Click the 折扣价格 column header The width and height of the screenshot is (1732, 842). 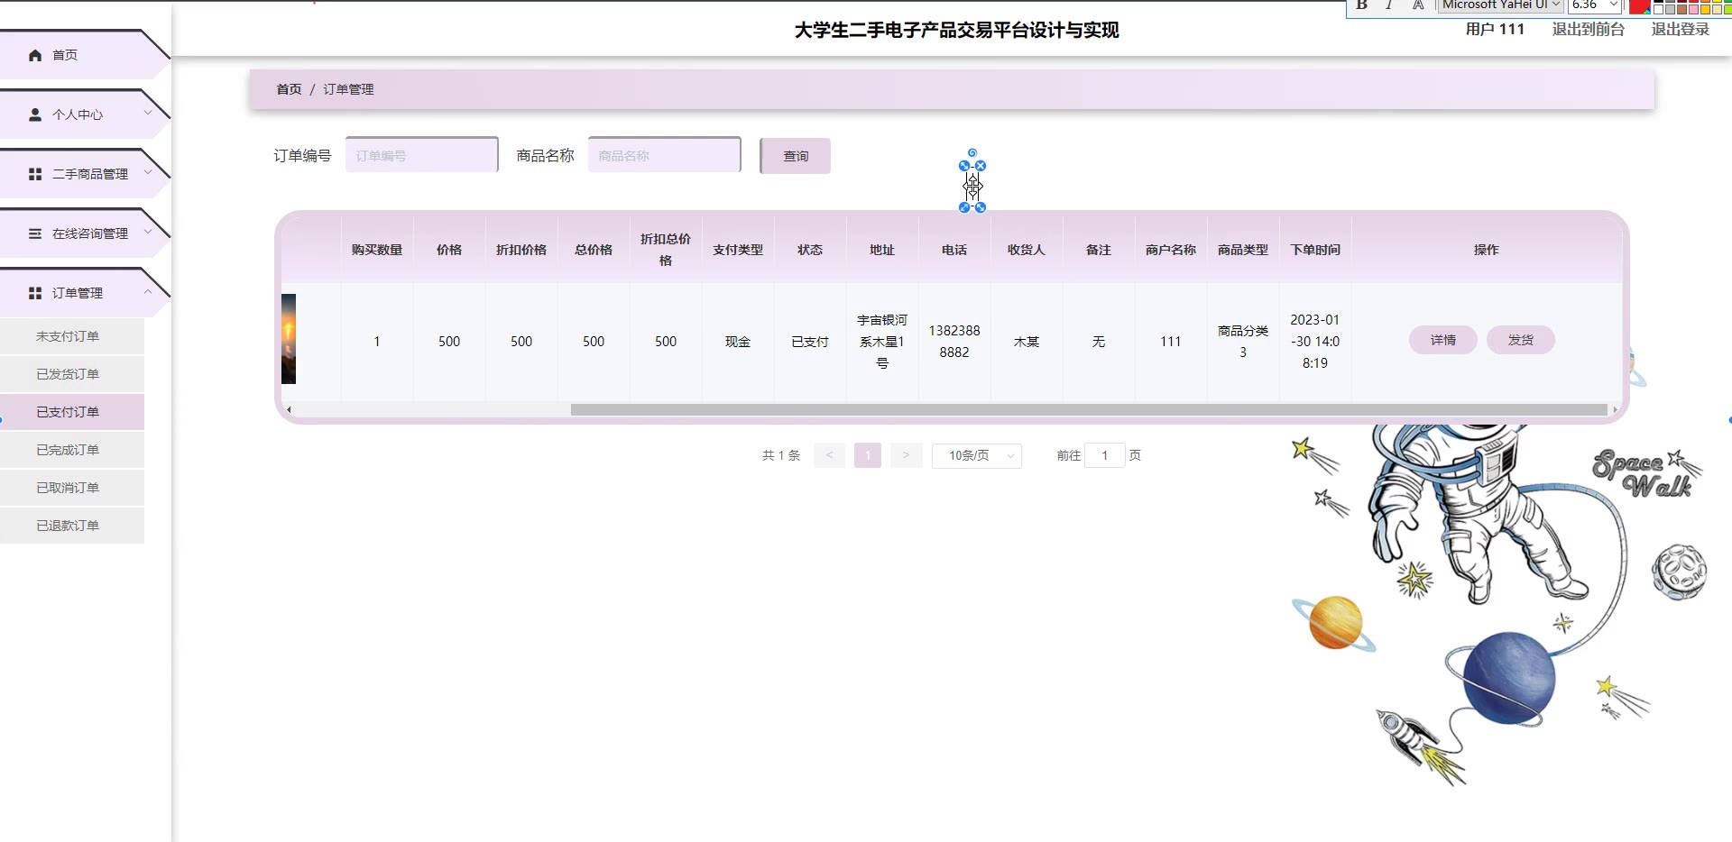point(521,250)
